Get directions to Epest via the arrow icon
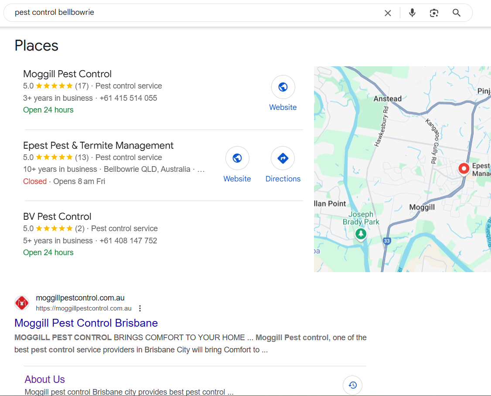491x396 pixels. (x=283, y=158)
